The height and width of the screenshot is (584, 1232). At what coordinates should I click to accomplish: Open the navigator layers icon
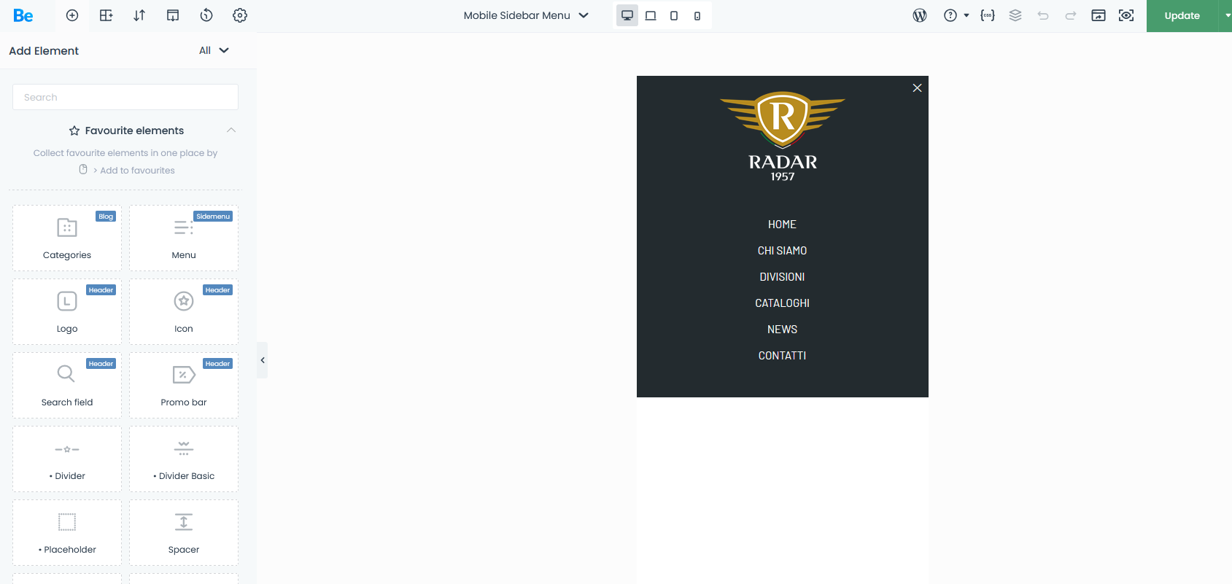pyautogui.click(x=1015, y=15)
